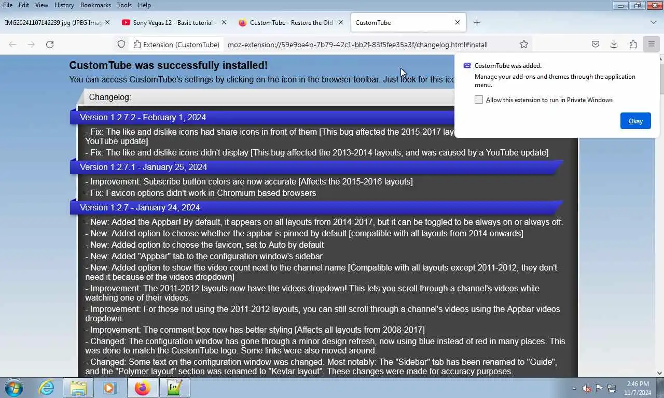The image size is (664, 398).
Task: Click the Extension (CustomTube) identity badge
Action: click(176, 45)
